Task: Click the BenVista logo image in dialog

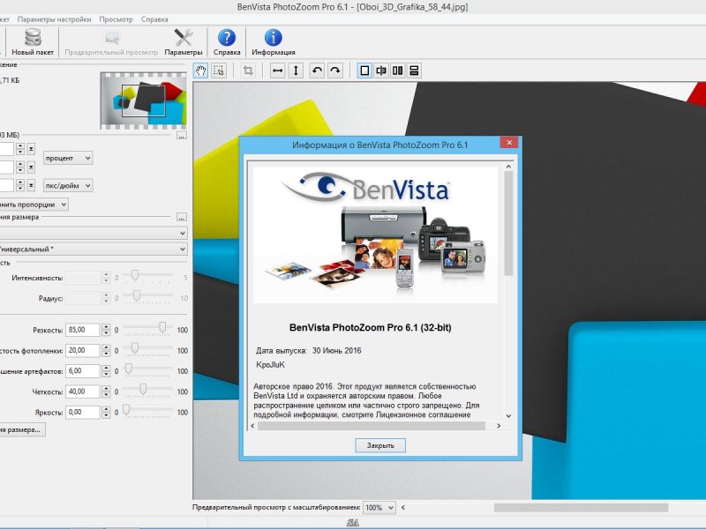Action: pyautogui.click(x=376, y=235)
